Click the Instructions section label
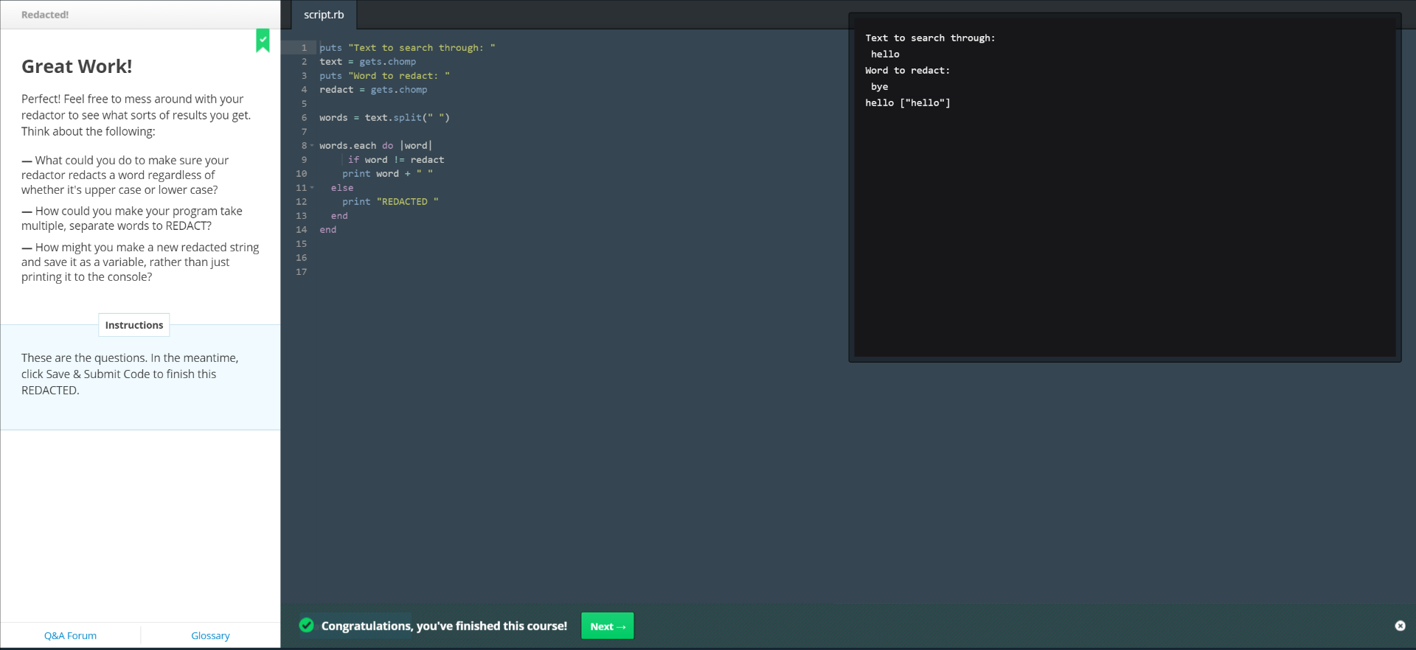 (134, 325)
